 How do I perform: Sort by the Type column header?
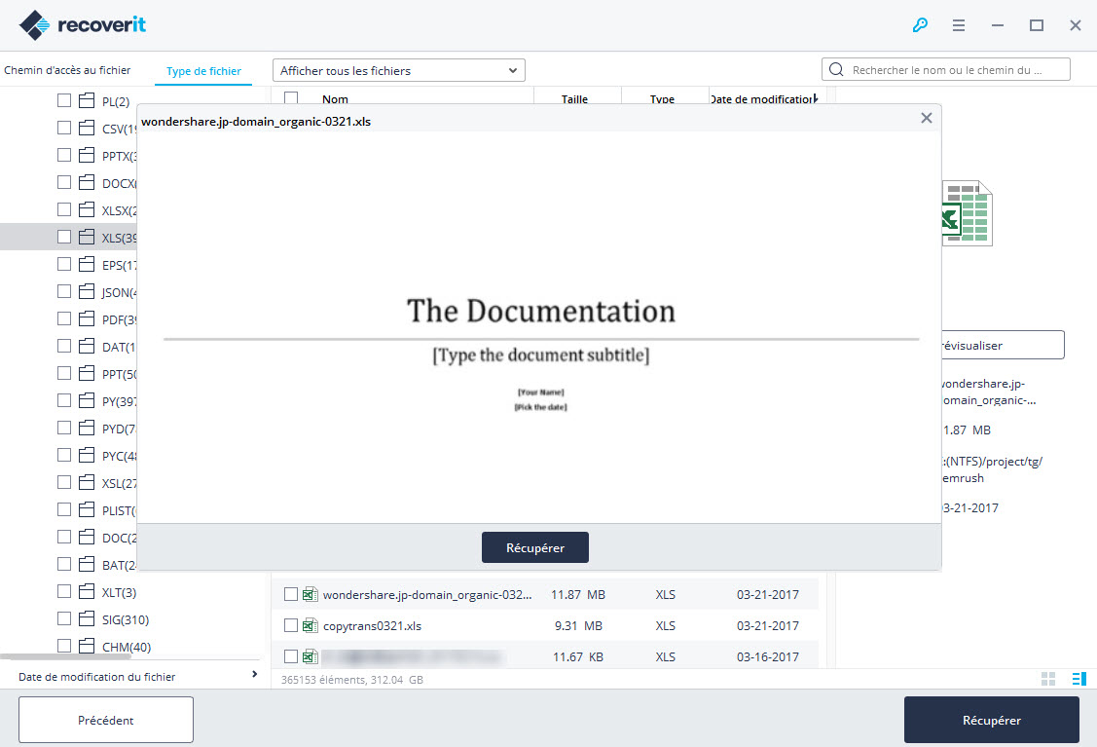[x=662, y=98]
